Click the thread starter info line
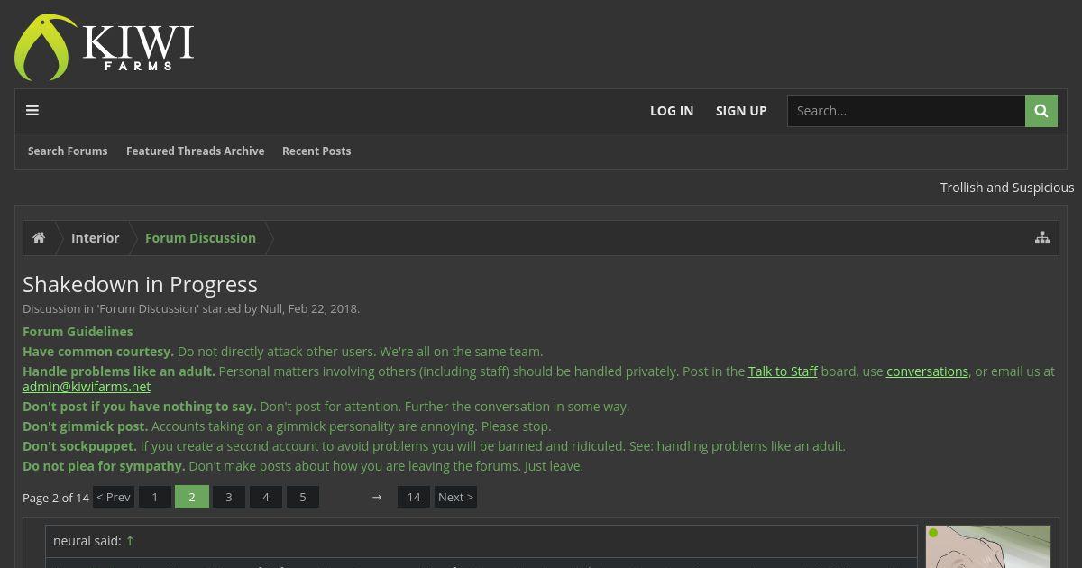 pyautogui.click(x=191, y=308)
